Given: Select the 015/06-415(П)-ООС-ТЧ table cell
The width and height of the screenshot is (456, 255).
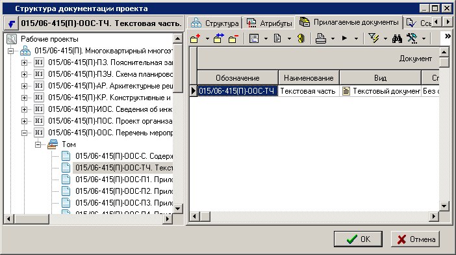Looking at the screenshot, I should click(x=238, y=91).
